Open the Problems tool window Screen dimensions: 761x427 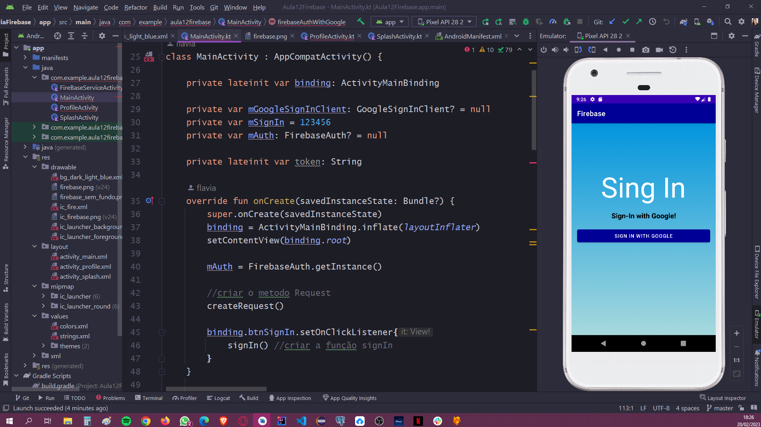pos(110,398)
